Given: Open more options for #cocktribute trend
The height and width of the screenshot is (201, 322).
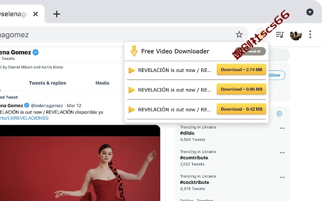Looking at the screenshot, I should [282, 177].
